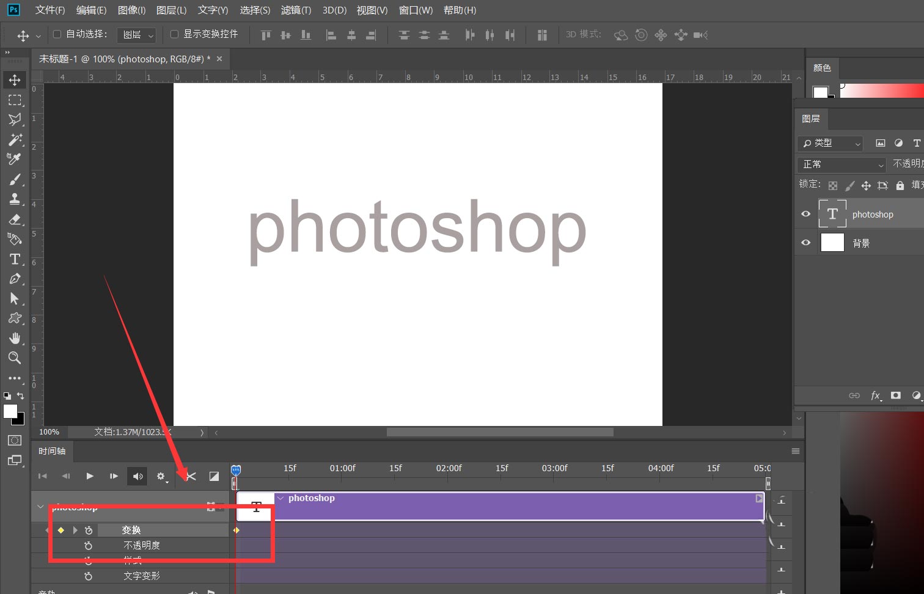Select the Magic Wand tool

coord(15,139)
